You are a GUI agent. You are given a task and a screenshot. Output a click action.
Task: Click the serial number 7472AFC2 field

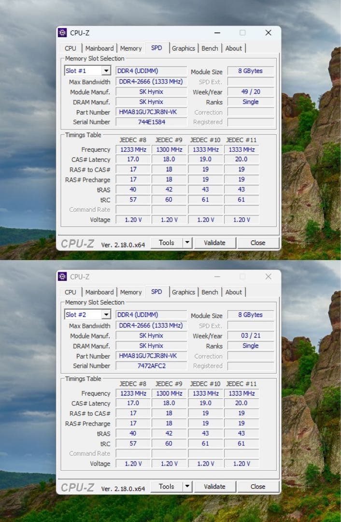[151, 365]
